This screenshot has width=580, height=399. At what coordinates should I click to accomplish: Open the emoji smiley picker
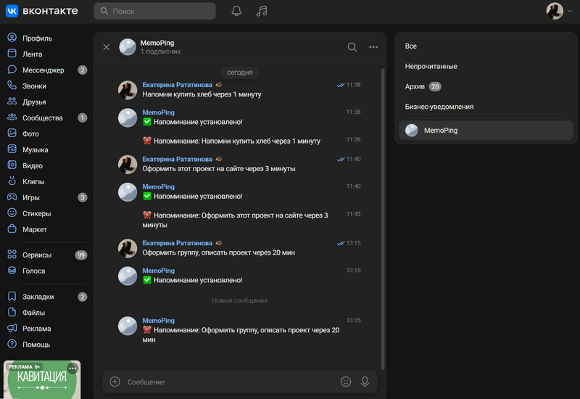coord(346,382)
